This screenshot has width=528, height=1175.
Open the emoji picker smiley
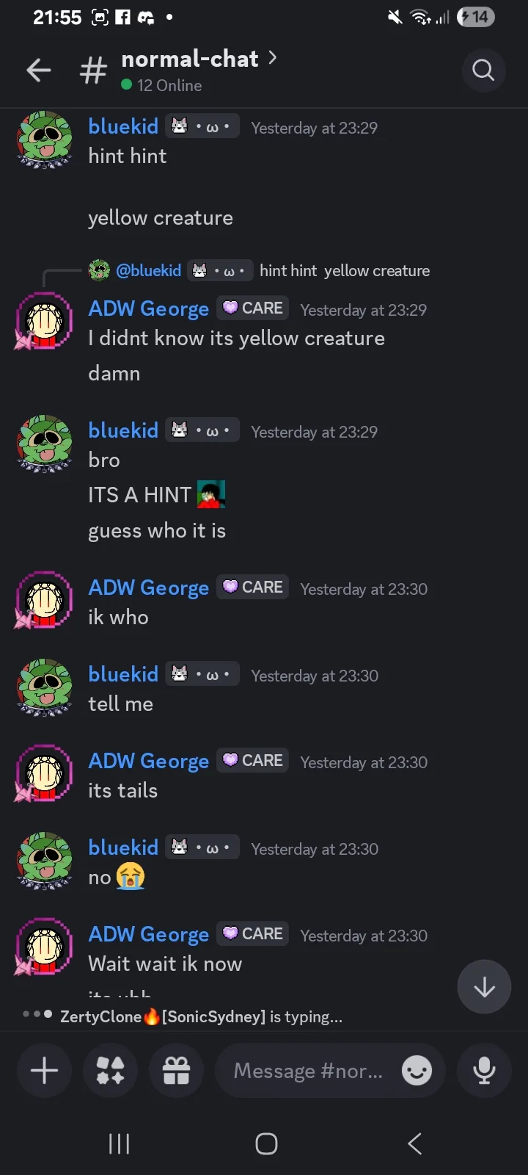(417, 1071)
